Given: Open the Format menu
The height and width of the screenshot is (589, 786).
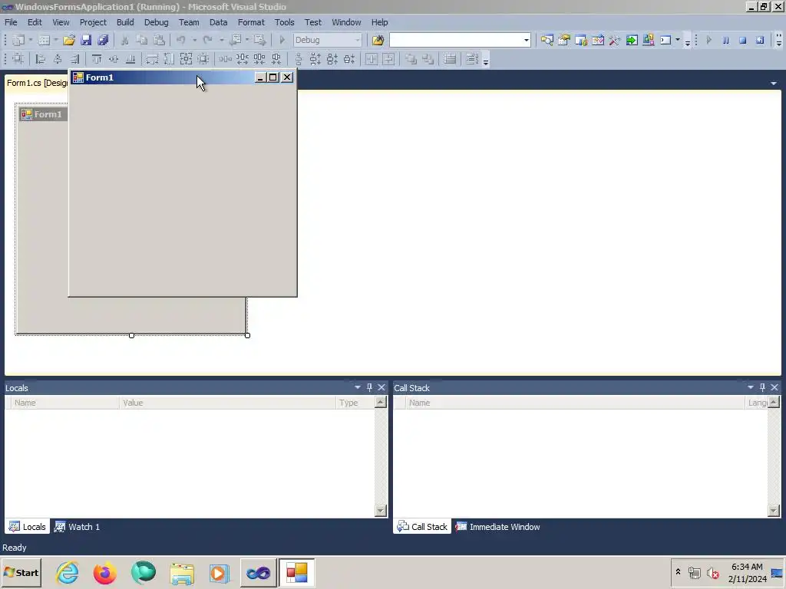Looking at the screenshot, I should [x=251, y=22].
